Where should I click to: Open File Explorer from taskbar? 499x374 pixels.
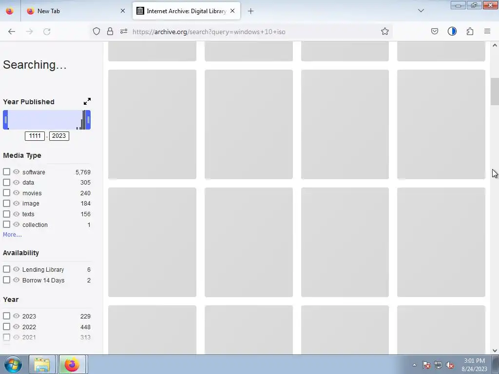[42, 364]
